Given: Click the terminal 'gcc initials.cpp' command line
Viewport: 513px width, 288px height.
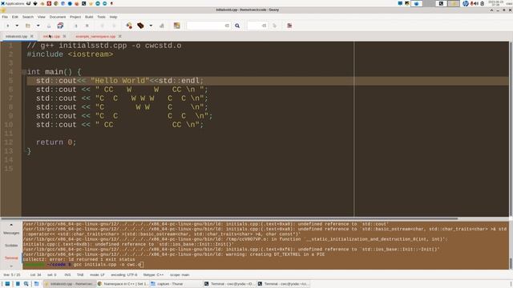Looking at the screenshot, I should (x=107, y=265).
